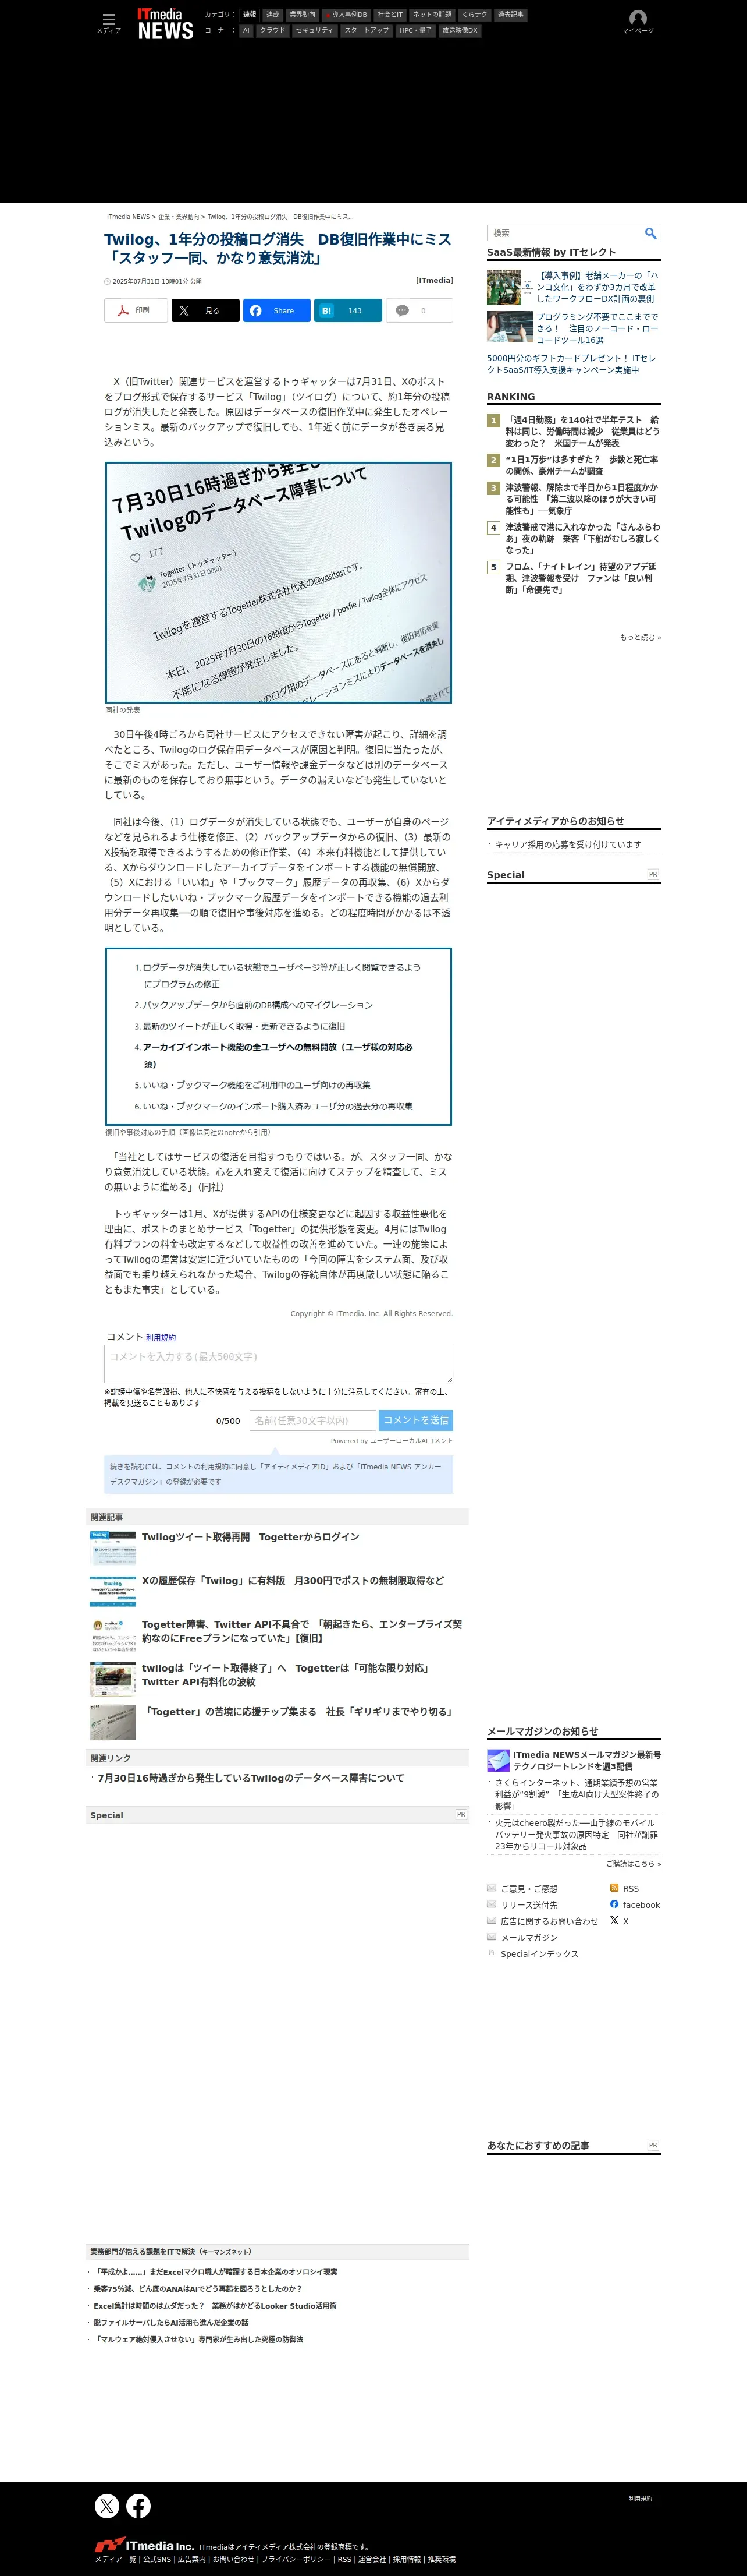Viewport: 747px width, 2576px height.
Task: Click the footer Facebook social icon
Action: pyautogui.click(x=139, y=2505)
